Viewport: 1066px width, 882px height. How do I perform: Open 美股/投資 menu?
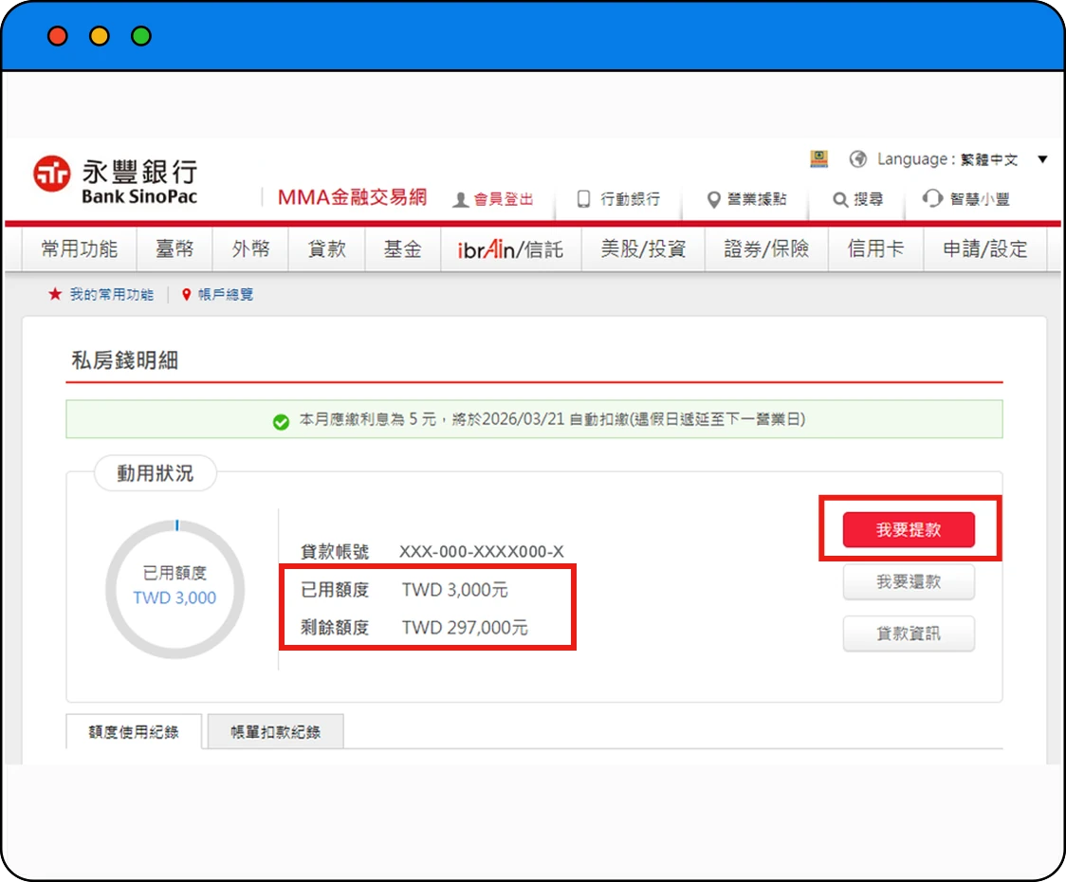[643, 248]
